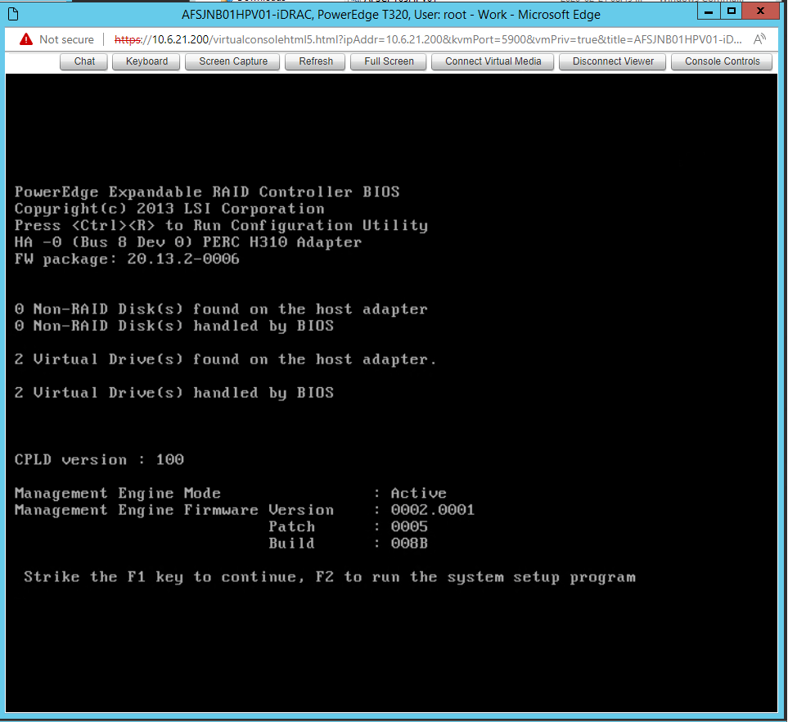Screen dimensions: 788x722
Task: Refresh the virtual console view
Action: 316,61
